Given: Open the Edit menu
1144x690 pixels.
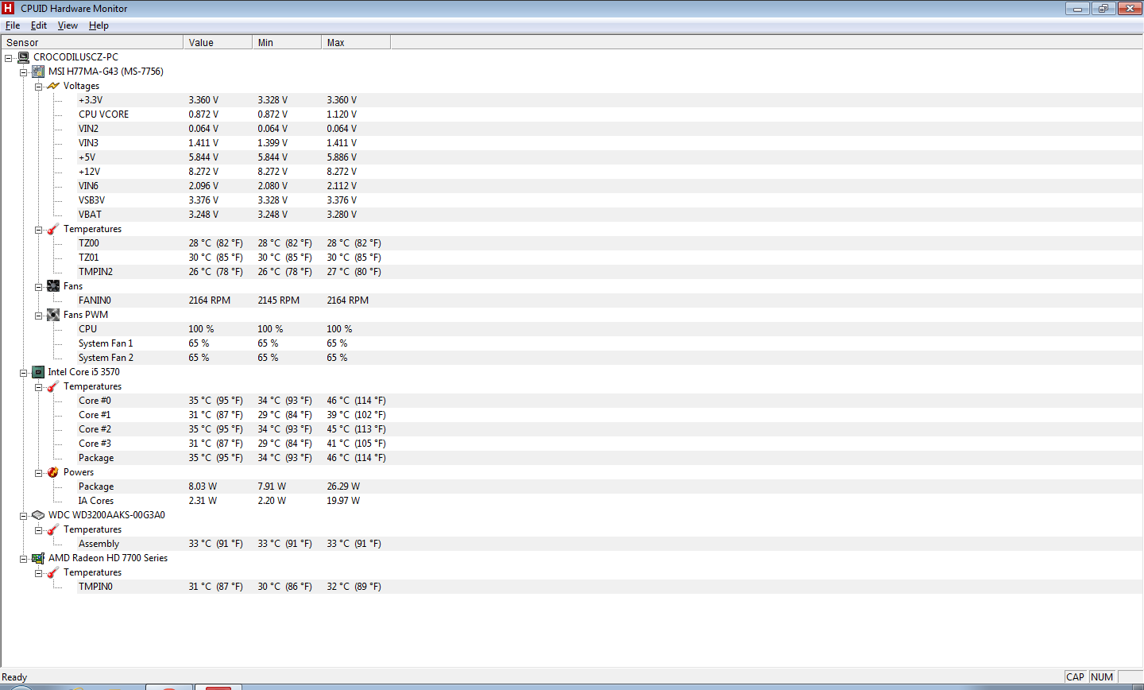Looking at the screenshot, I should 39,25.
